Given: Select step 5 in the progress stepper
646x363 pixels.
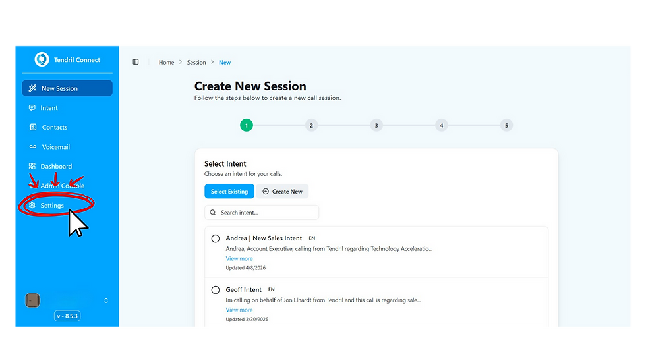Looking at the screenshot, I should coord(506,126).
